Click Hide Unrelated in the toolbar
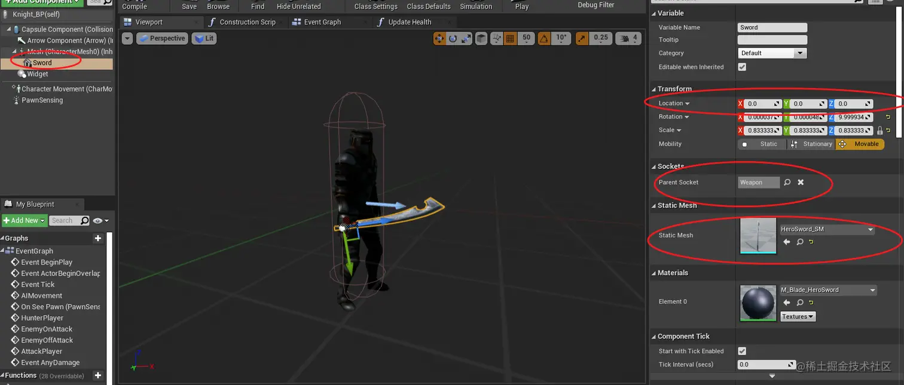904x385 pixels. pos(299,6)
